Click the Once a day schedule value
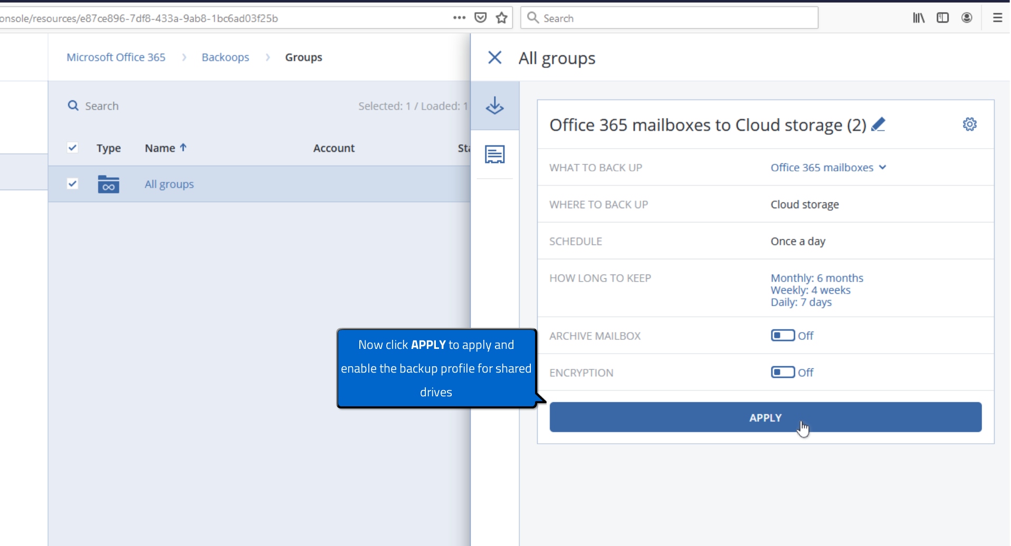The width and height of the screenshot is (1011, 546). point(798,241)
